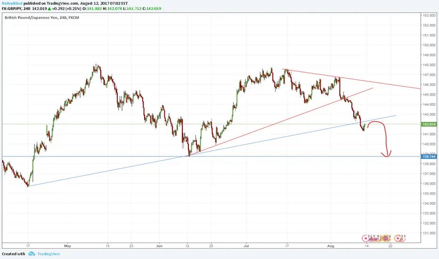Click the 'Jul' label on time axis
The image size is (439, 259).
[x=246, y=246]
